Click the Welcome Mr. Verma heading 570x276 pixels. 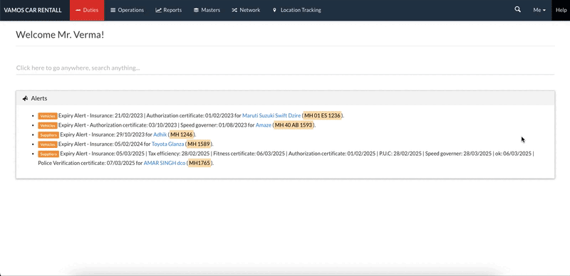60,35
